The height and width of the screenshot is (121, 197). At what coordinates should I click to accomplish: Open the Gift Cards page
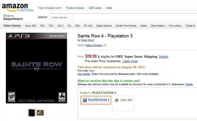tap(95, 8)
